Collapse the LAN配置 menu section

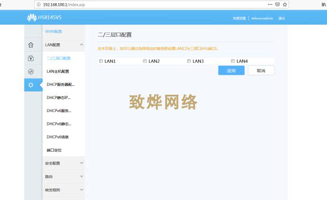[x=64, y=45]
